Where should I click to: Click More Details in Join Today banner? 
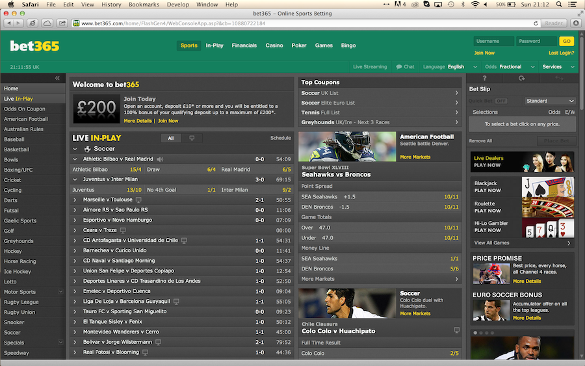click(x=138, y=121)
